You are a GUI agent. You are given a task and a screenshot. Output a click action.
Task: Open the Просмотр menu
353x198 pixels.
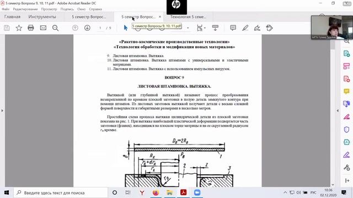49,9
